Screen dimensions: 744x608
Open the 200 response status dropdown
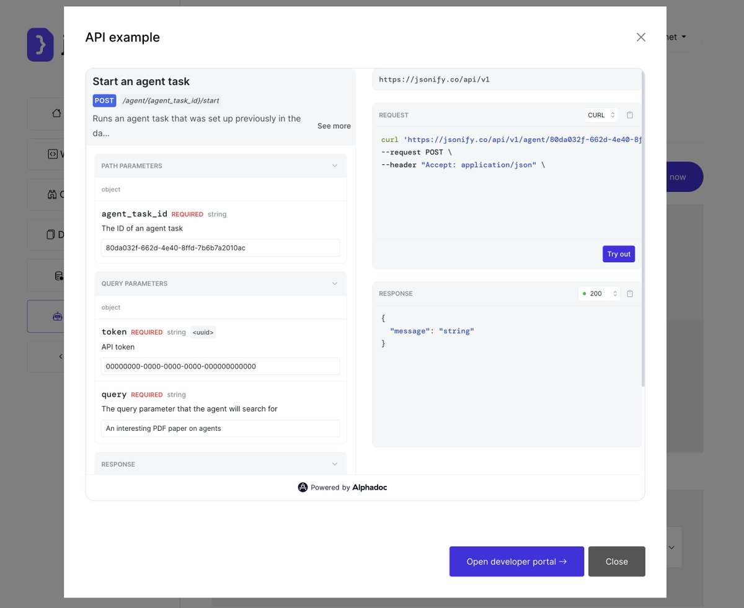tap(599, 294)
